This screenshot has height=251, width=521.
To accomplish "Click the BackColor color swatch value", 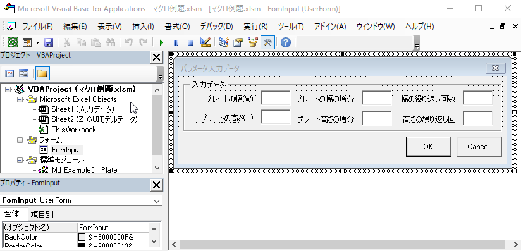I will tap(82, 237).
